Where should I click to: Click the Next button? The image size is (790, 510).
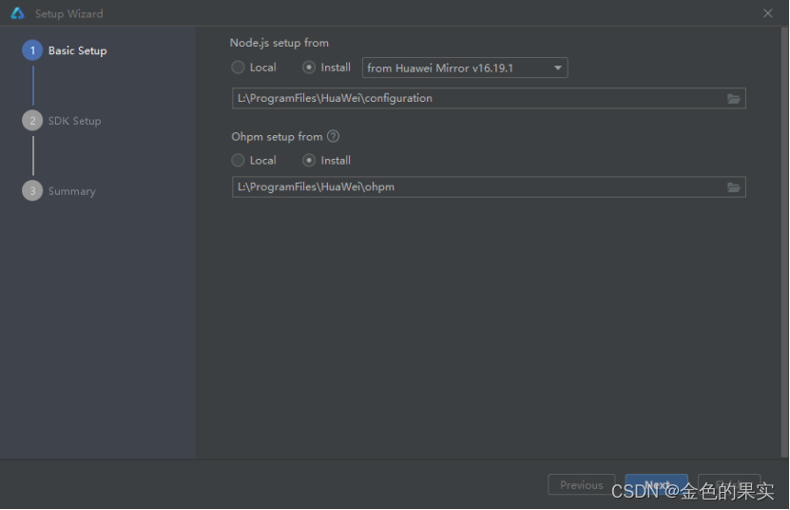pos(657,484)
